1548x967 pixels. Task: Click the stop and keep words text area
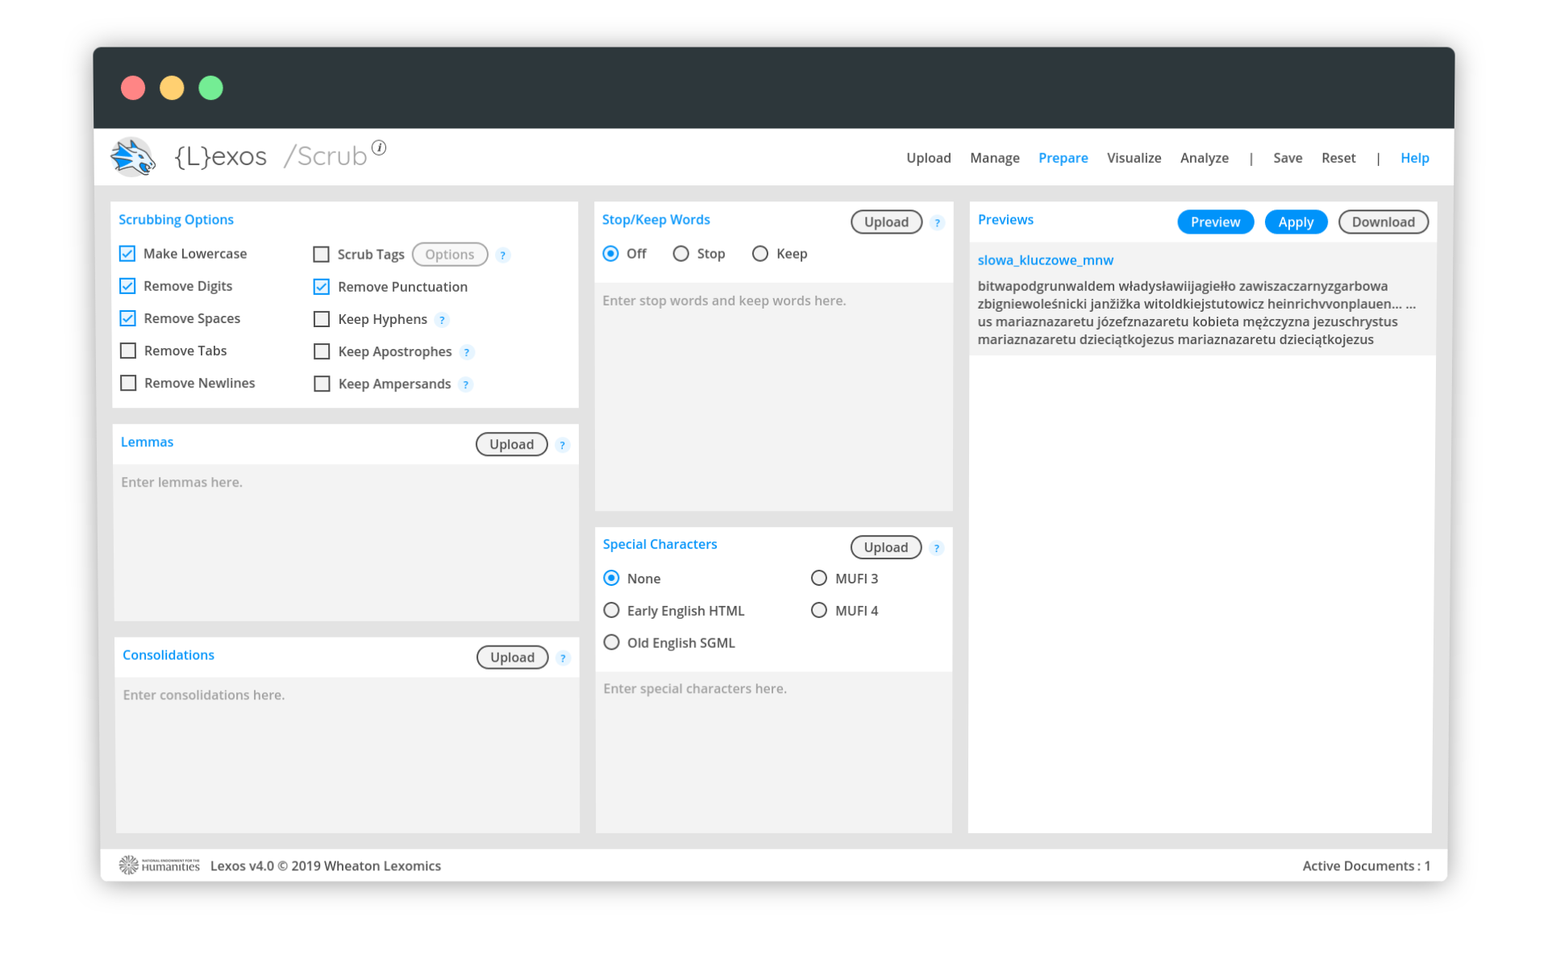(774, 397)
